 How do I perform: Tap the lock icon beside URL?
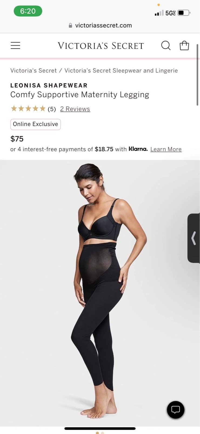[71, 25]
